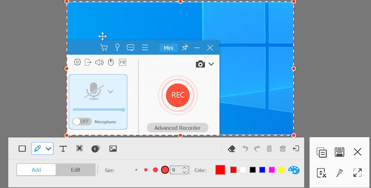Image resolution: width=371 pixels, height=188 pixels.
Task: Select the rectangle shape tool
Action: point(22,149)
